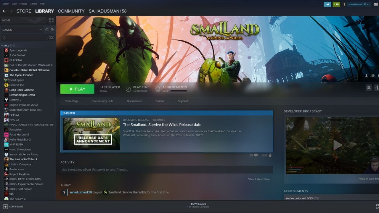The width and height of the screenshot is (379, 213).
Task: Click the achievements progress bar
Action: coord(179,91)
